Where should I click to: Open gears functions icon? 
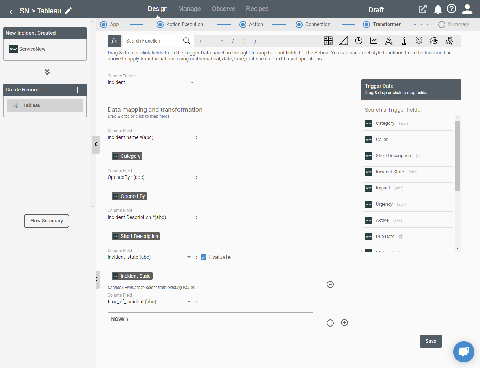click(449, 41)
